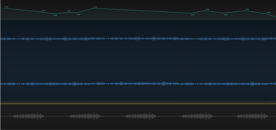276x130 pixels.
Task: Select the fifth grey audio clip
Action: 253,116
